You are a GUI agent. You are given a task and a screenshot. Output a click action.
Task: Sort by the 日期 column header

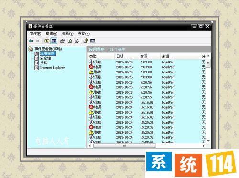point(127,56)
